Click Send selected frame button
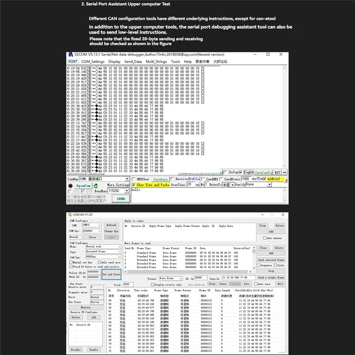 click(271, 260)
